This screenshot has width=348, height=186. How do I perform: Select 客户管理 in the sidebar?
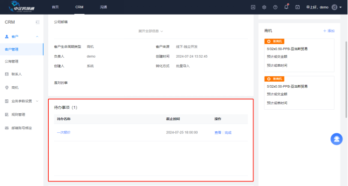(22, 49)
